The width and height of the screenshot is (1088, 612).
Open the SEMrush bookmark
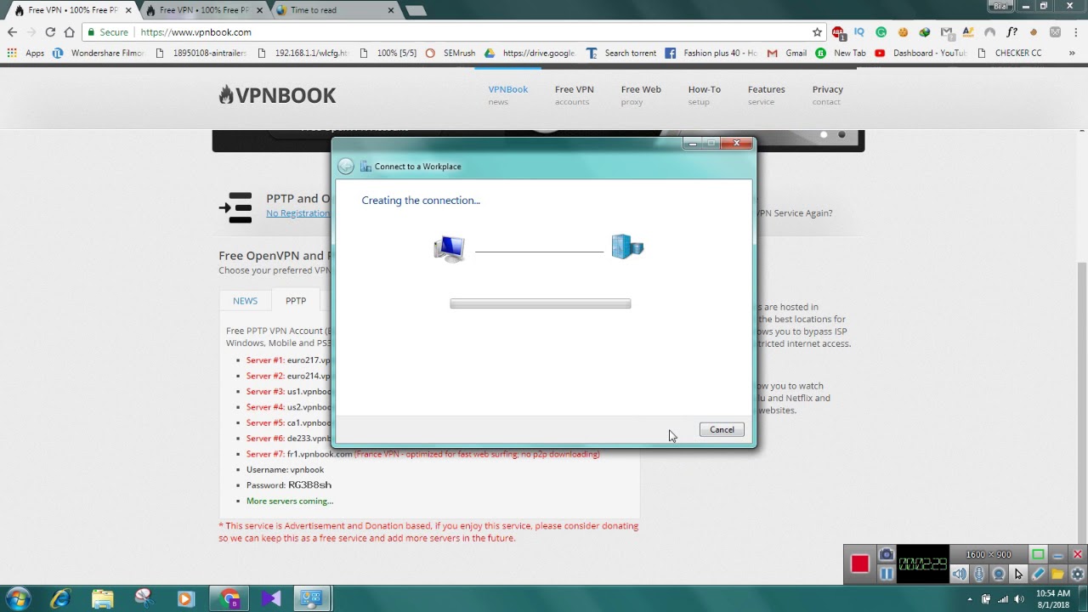(450, 53)
